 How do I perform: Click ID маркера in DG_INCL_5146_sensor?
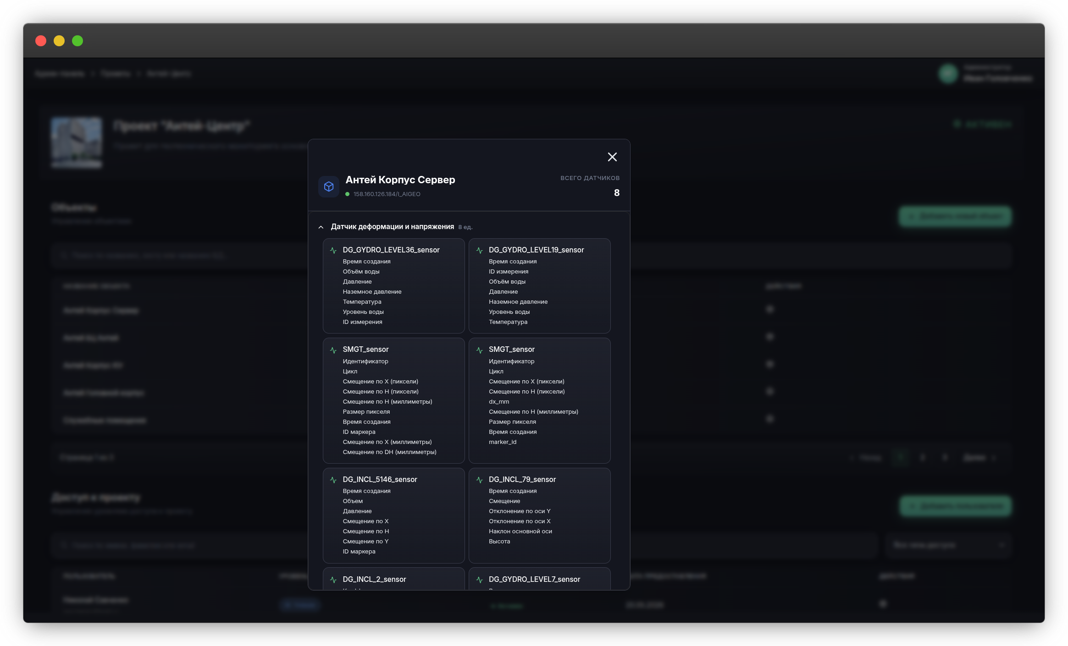(x=359, y=552)
